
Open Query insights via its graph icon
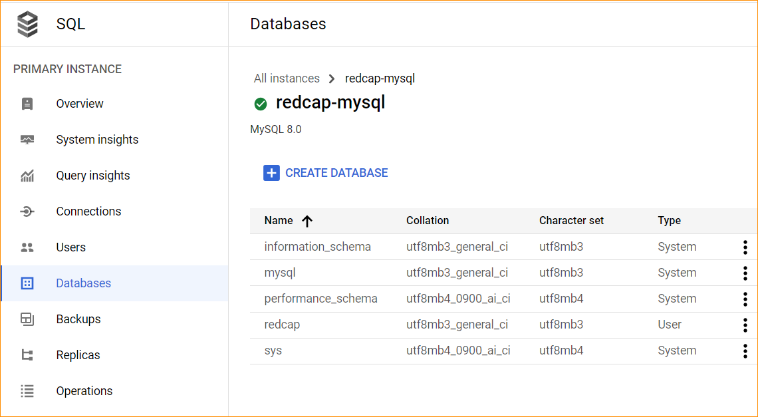tap(27, 175)
